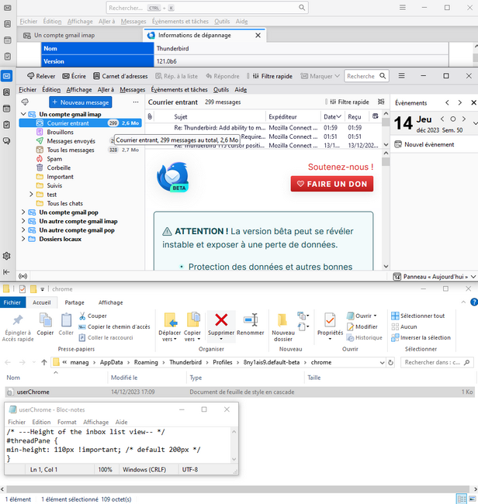Sort by the attachment column icon

point(150,116)
